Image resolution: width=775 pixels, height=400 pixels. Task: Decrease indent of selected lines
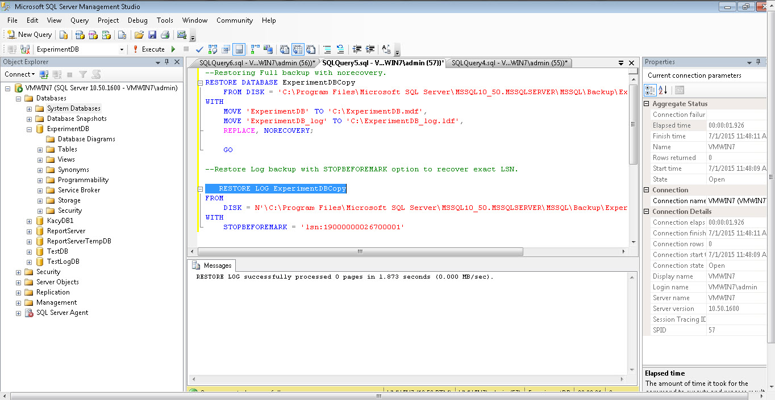[357, 49]
